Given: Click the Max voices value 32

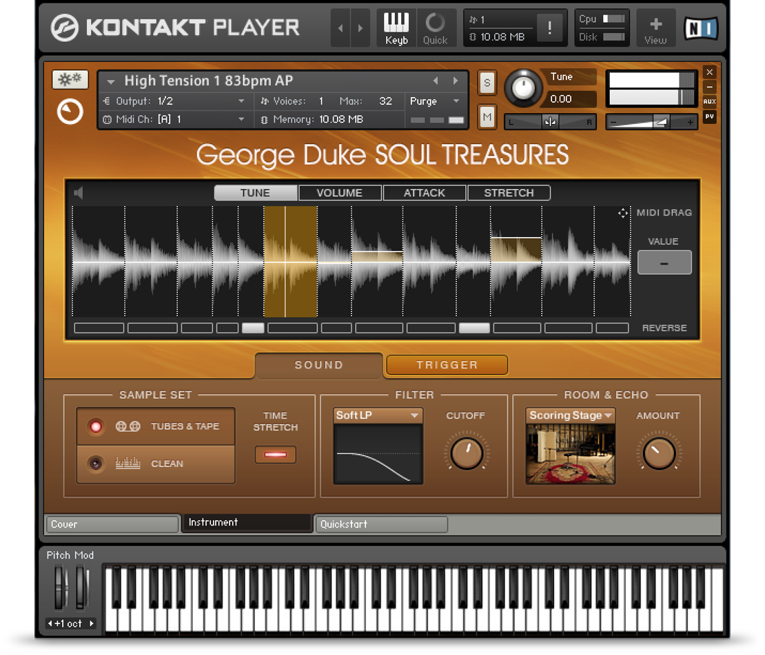Looking at the screenshot, I should [385, 101].
